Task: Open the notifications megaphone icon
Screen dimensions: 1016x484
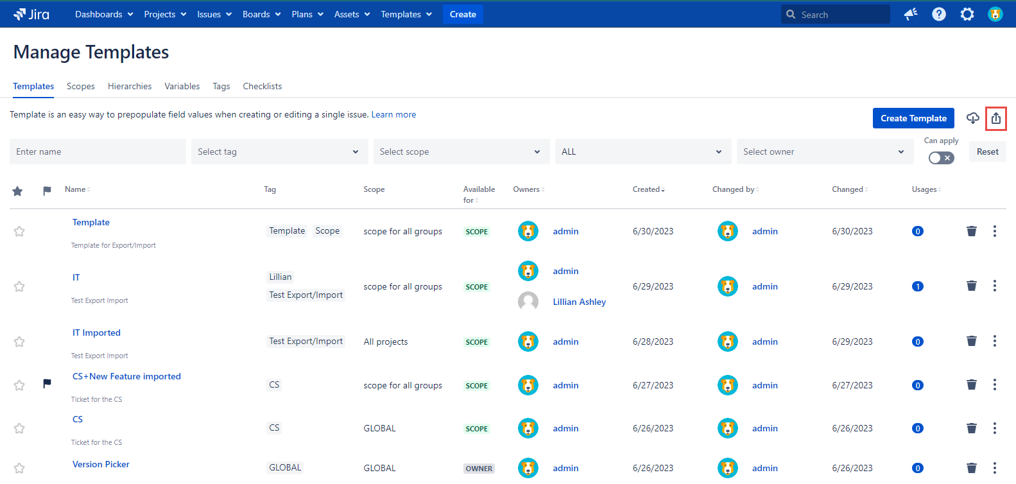Action: [910, 14]
